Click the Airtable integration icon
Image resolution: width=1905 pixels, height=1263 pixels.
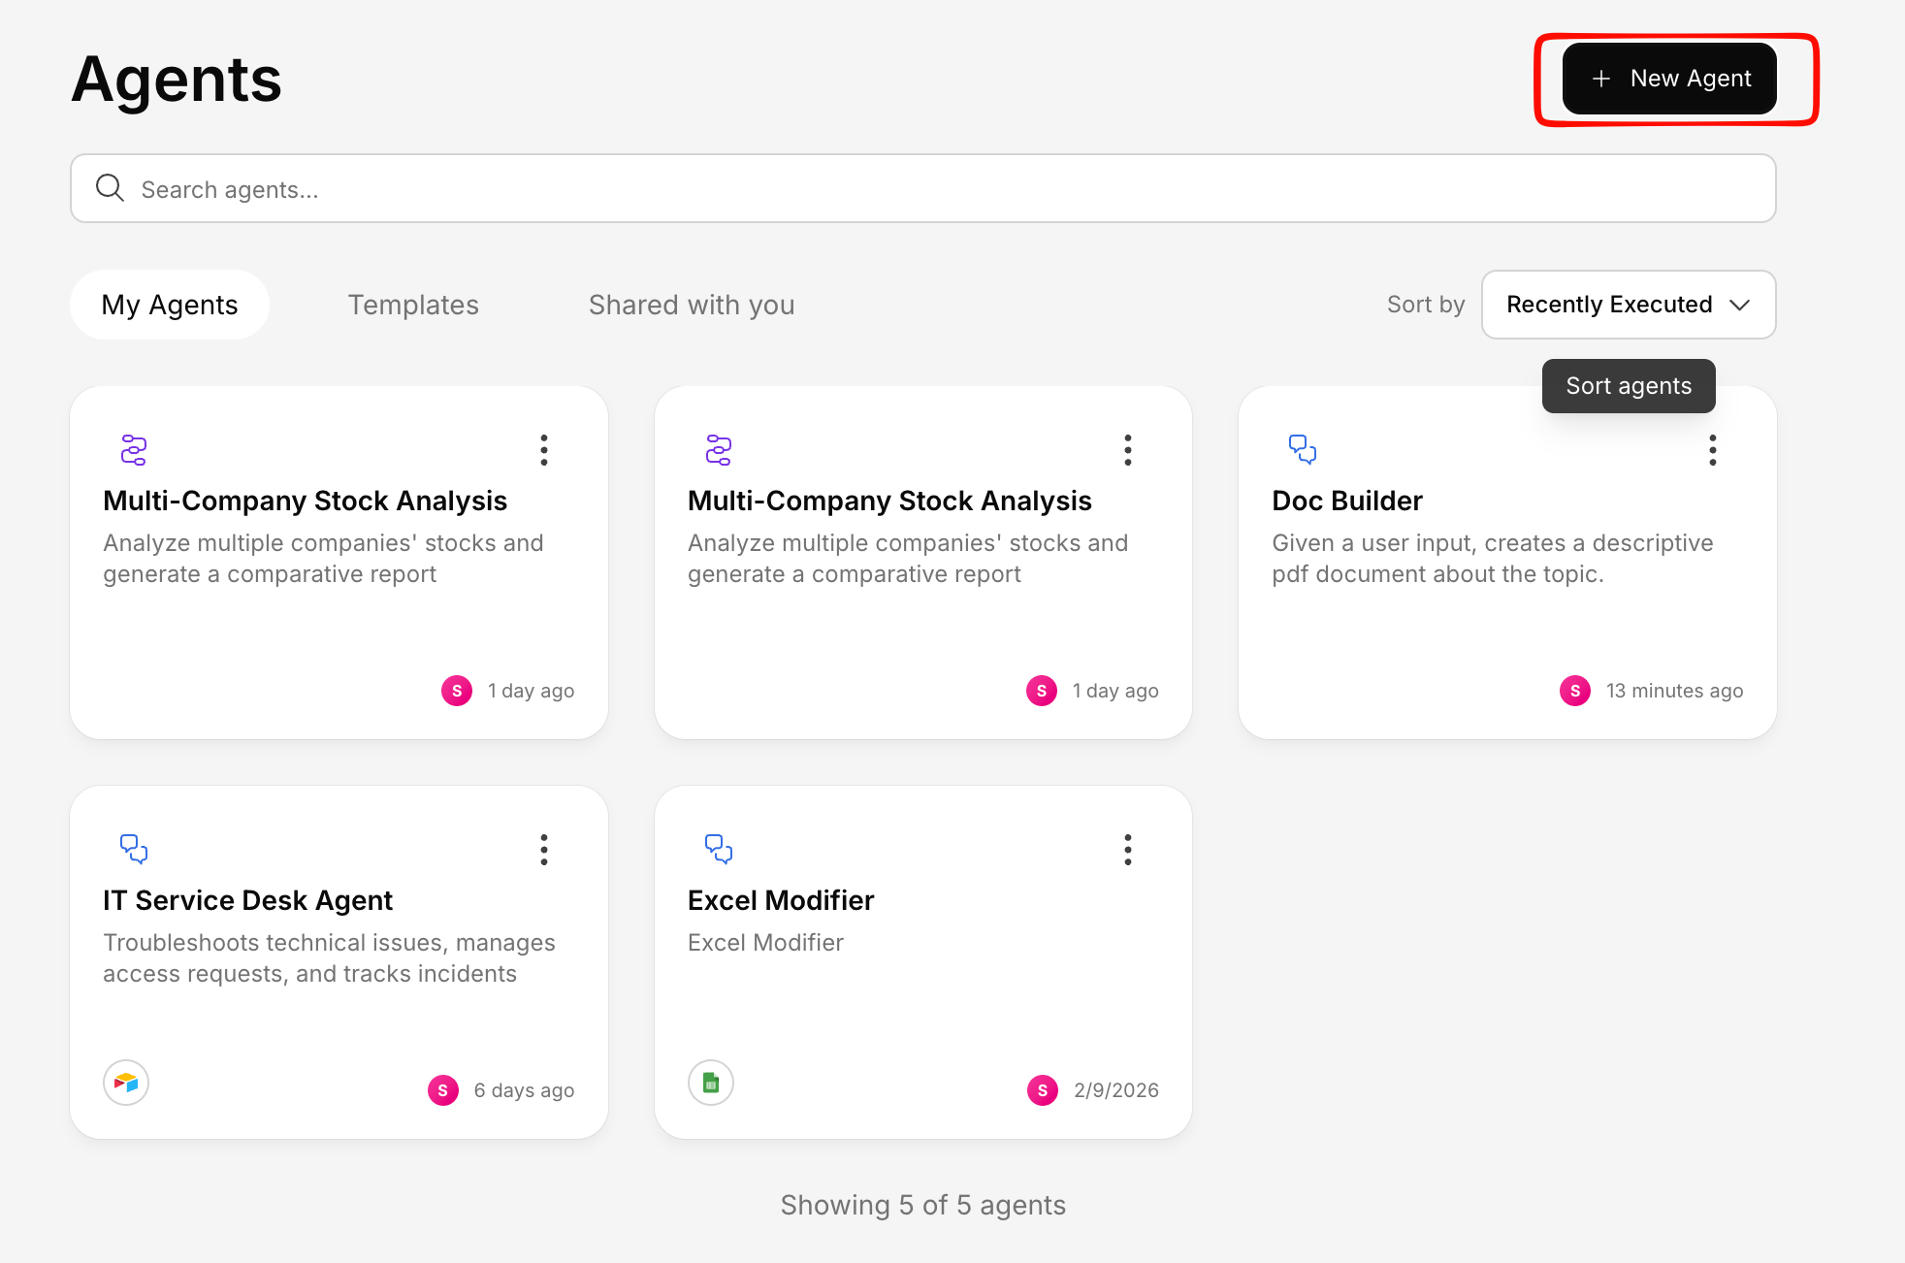[x=126, y=1083]
